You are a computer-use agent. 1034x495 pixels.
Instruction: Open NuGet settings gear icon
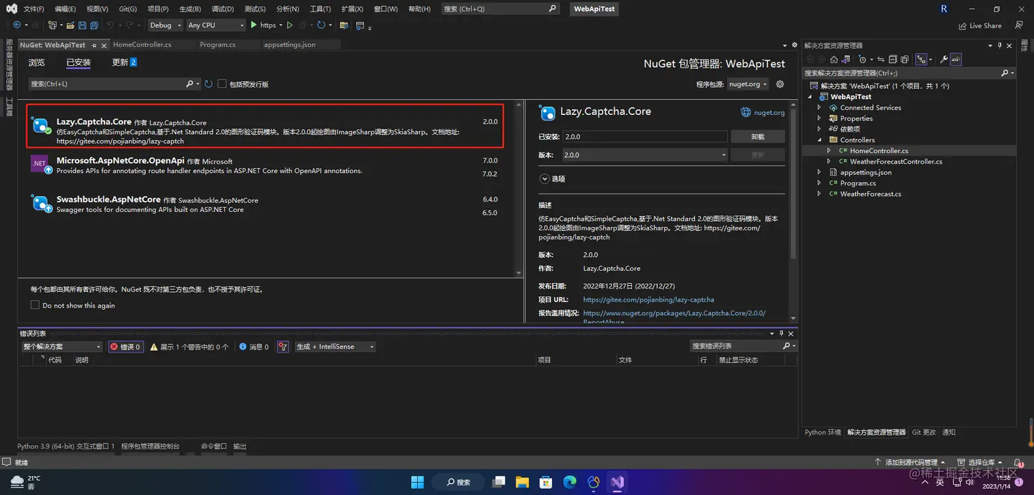click(780, 84)
